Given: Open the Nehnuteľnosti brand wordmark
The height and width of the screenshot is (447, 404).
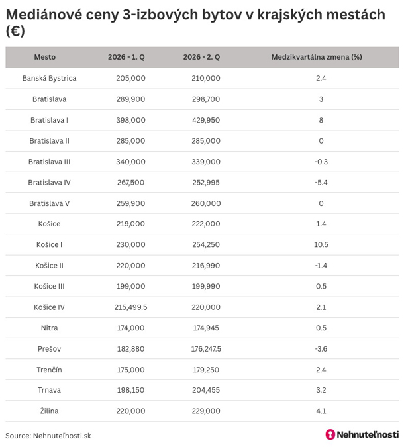Looking at the screenshot, I should point(368,434).
